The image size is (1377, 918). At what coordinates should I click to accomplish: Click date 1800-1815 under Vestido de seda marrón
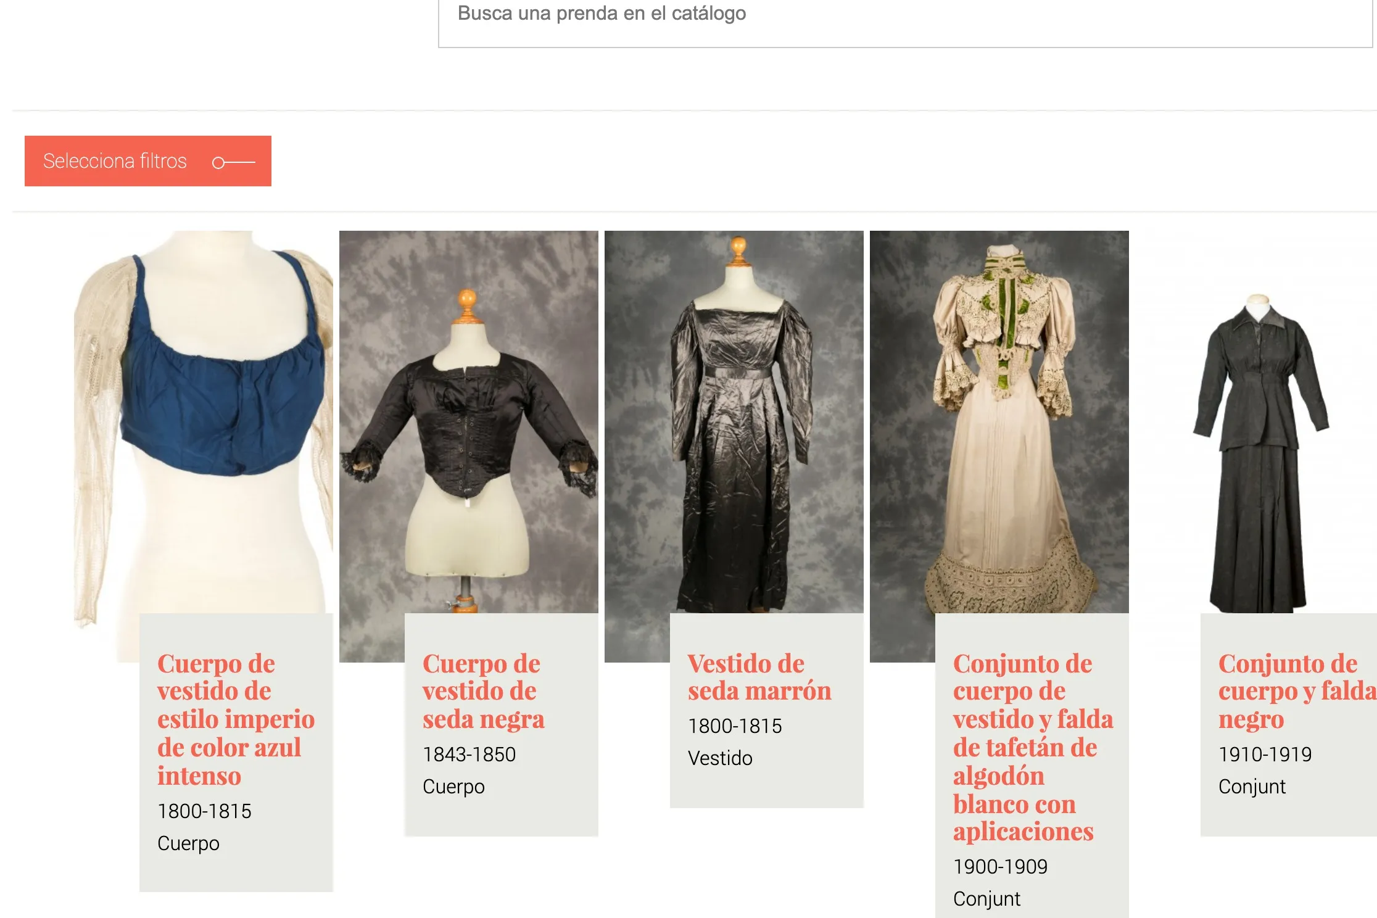(x=735, y=726)
